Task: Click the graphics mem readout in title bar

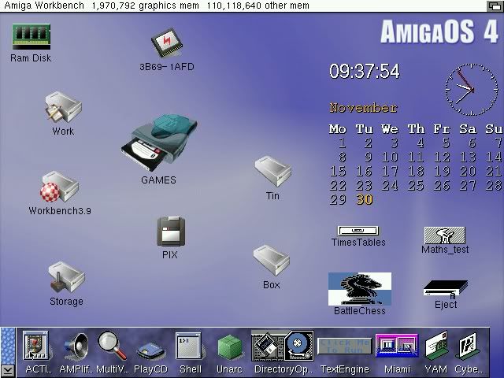Action: coord(146,6)
